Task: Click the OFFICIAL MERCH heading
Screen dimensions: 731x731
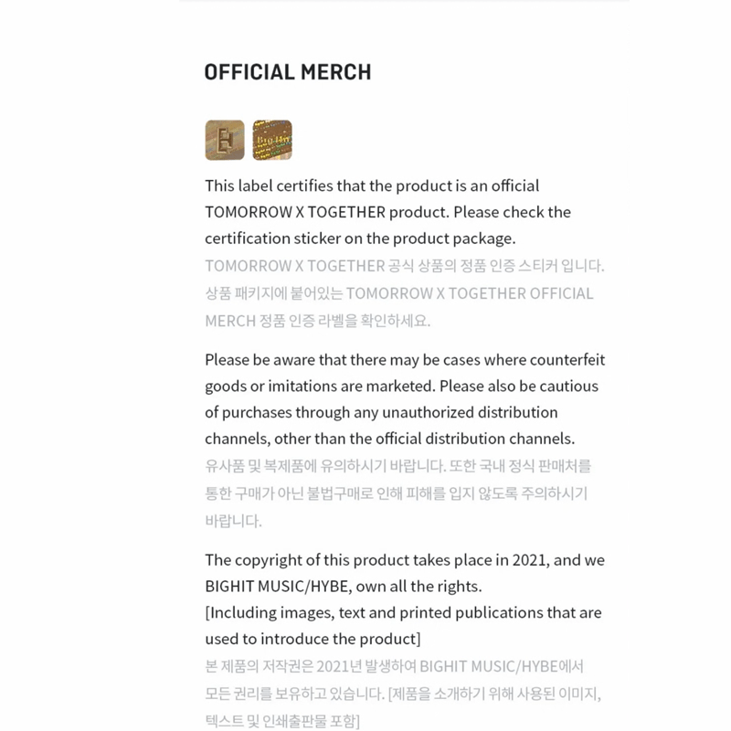Action: [288, 72]
